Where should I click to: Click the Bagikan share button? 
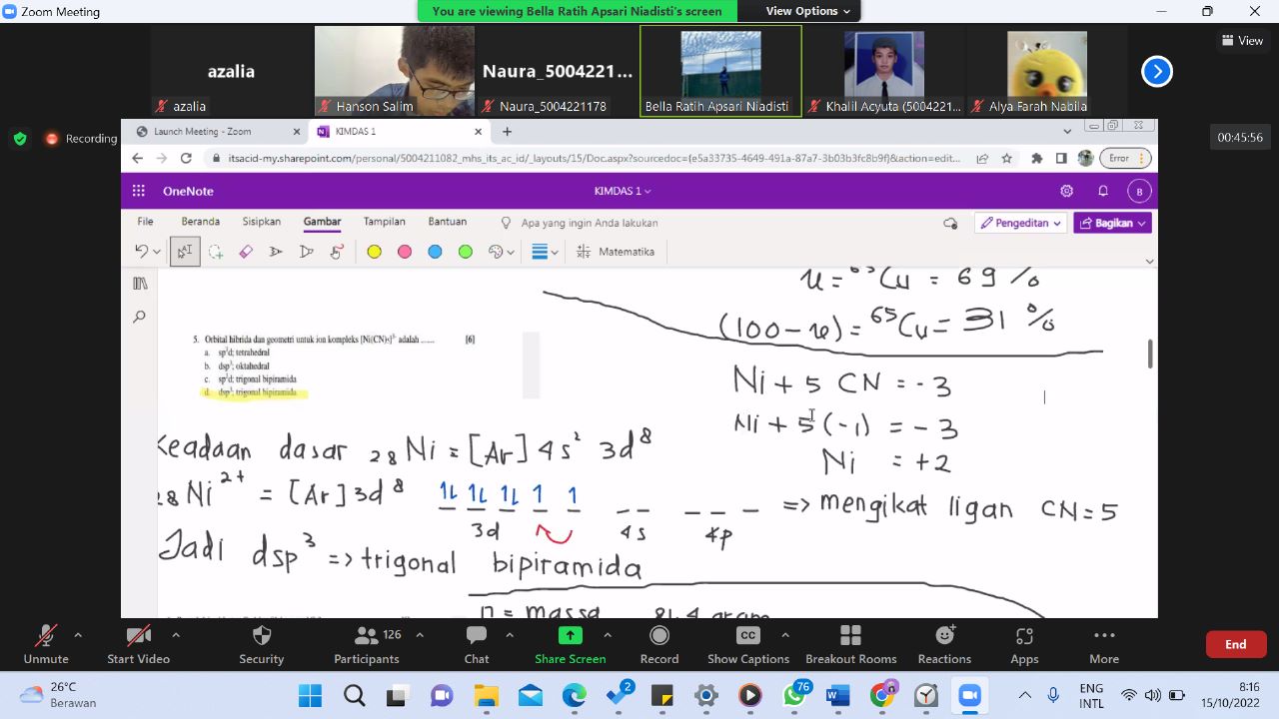[1112, 223]
